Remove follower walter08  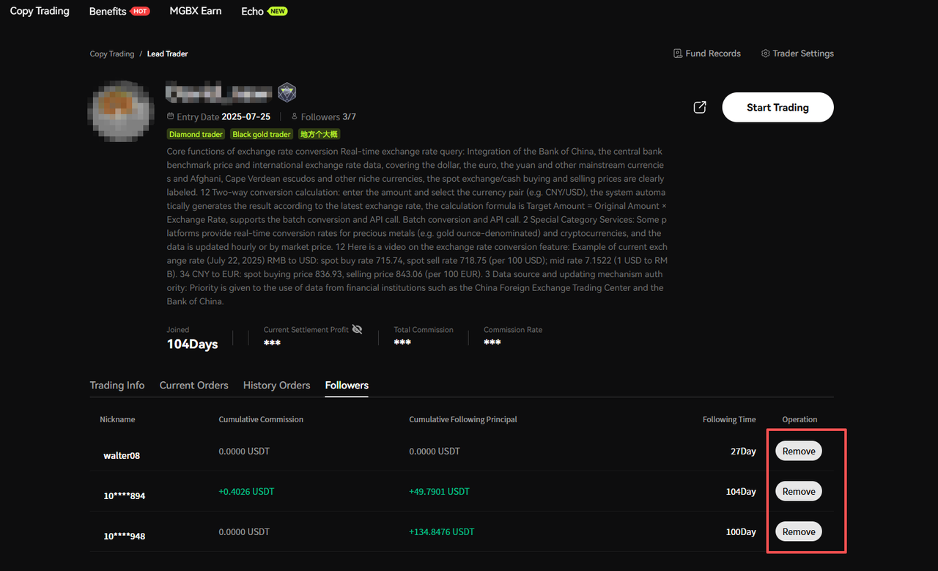click(x=799, y=451)
